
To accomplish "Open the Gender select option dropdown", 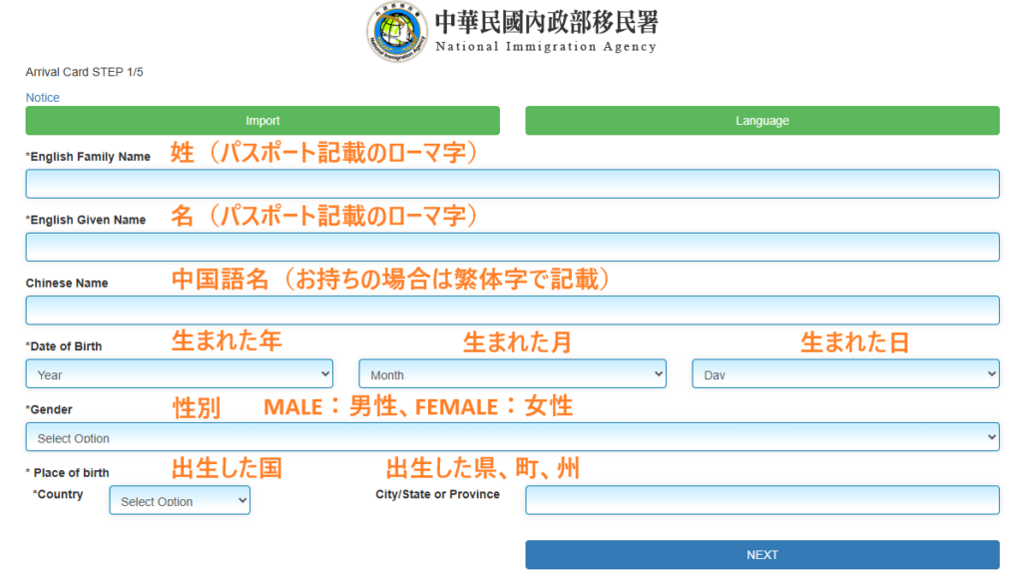I will point(512,437).
